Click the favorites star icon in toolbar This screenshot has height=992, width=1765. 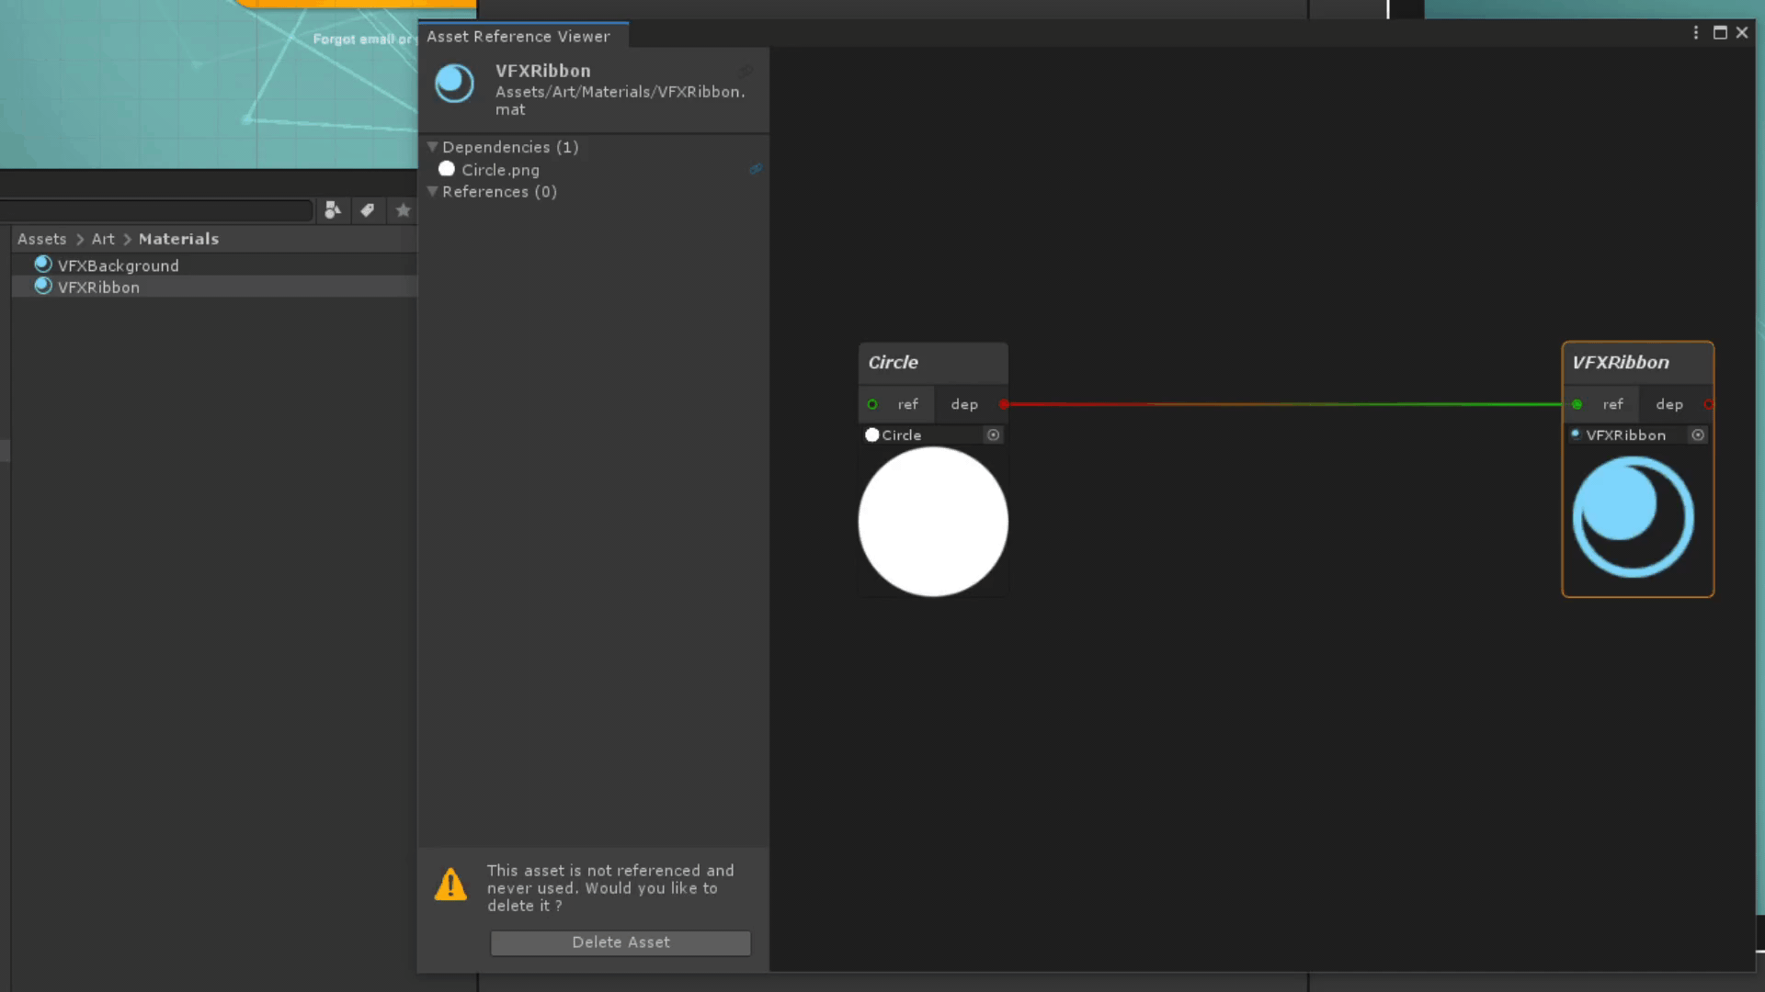(403, 209)
